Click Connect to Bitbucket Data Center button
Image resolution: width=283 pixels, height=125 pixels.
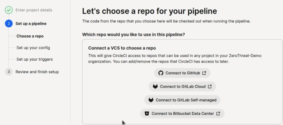pos(182,113)
